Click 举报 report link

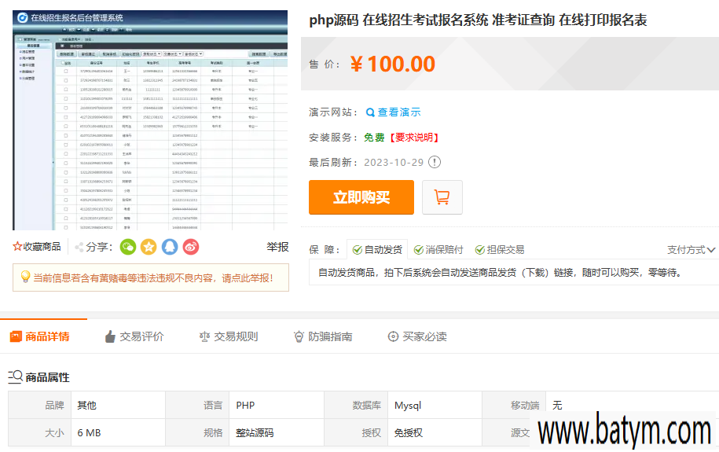pyautogui.click(x=277, y=247)
